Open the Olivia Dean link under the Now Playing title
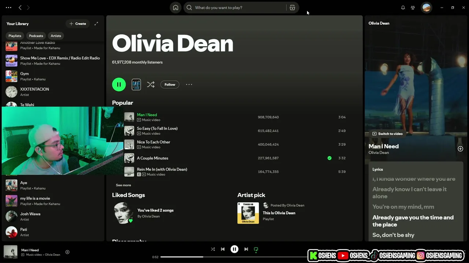The height and width of the screenshot is (263, 469). pos(378,153)
